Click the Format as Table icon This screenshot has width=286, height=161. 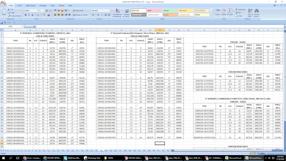(127, 13)
